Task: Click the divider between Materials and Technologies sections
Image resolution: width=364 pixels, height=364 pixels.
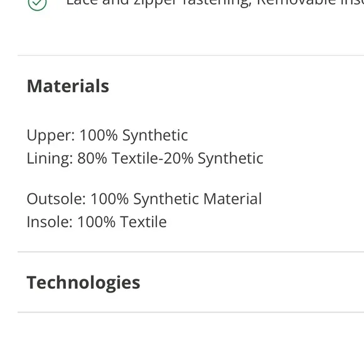Action: point(191,252)
